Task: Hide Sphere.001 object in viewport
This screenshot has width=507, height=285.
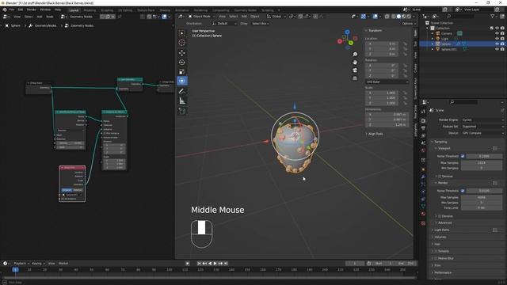Action: pos(497,49)
